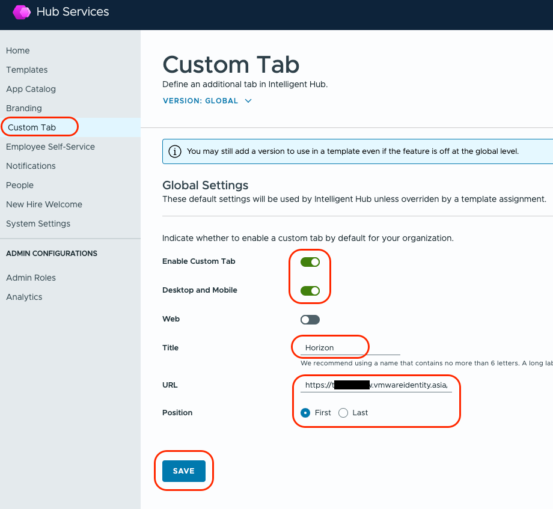Viewport: 553px width, 509px height.
Task: Select the First position radio button
Action: (305, 413)
